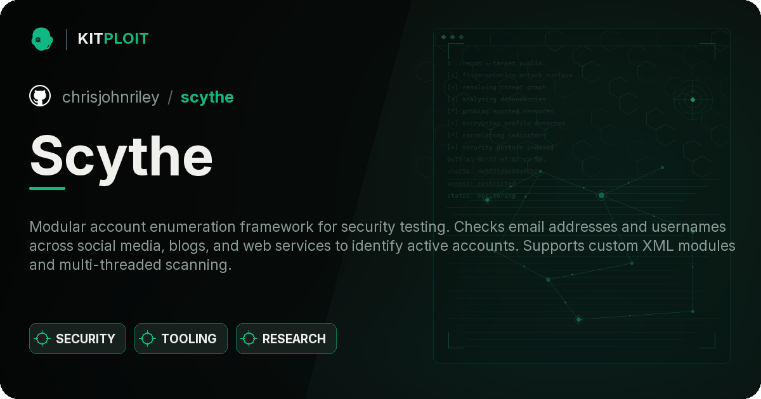Click the crosshair icon in TOOLING tag
The image size is (761, 399).
[148, 339]
